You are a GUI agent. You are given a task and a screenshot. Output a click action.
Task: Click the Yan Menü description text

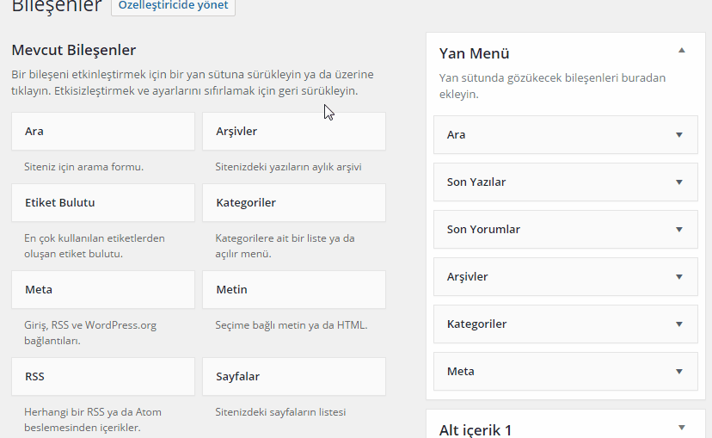553,86
